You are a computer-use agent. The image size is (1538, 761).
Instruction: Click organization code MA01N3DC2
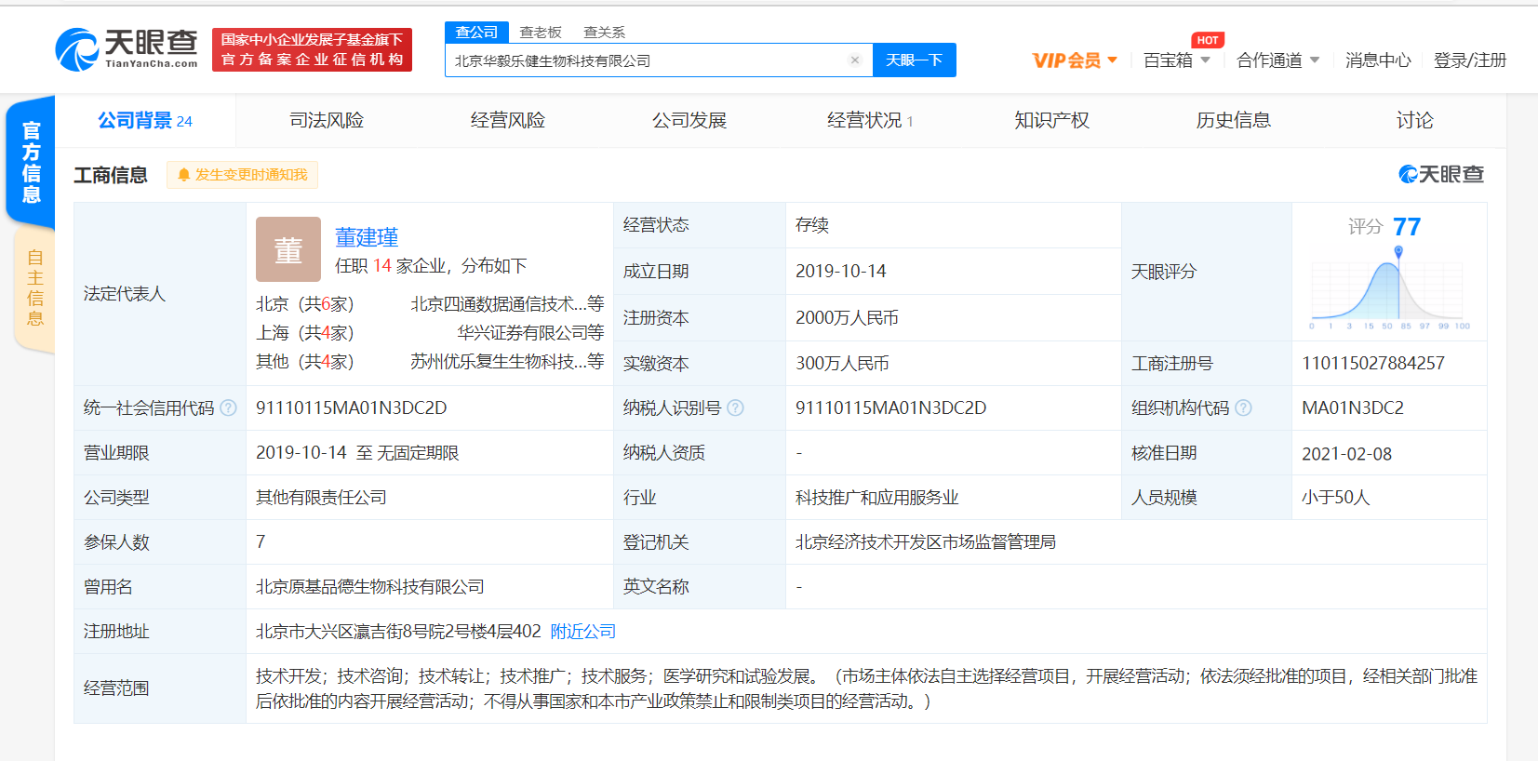click(x=1353, y=408)
